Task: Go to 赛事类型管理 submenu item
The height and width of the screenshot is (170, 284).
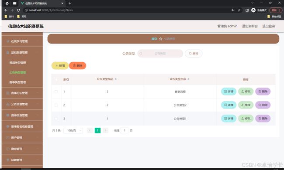Action: coord(17,82)
